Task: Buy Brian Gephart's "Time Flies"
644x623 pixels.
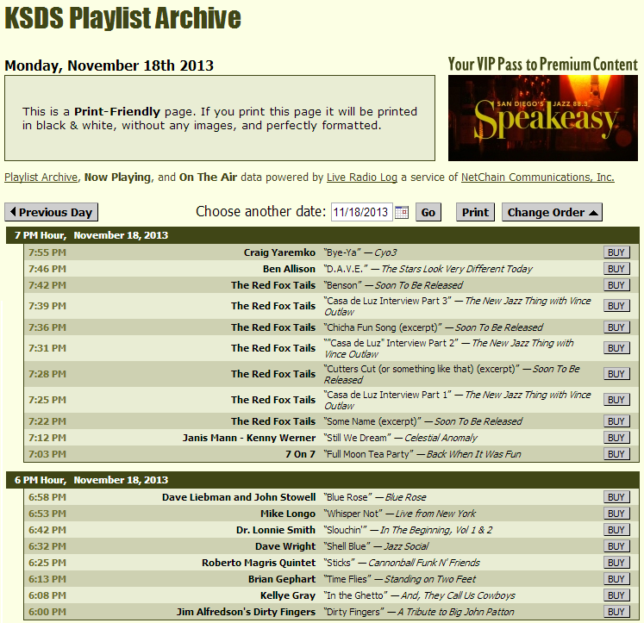Action: [x=616, y=579]
